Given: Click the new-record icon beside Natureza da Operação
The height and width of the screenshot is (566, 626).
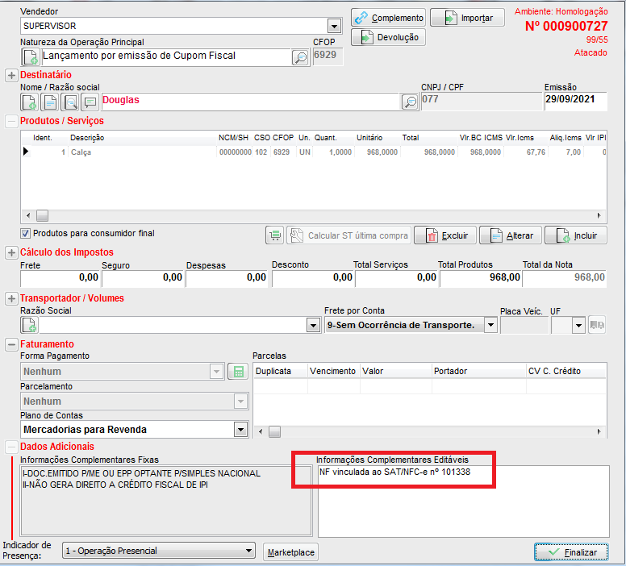Looking at the screenshot, I should pyautogui.click(x=30, y=57).
